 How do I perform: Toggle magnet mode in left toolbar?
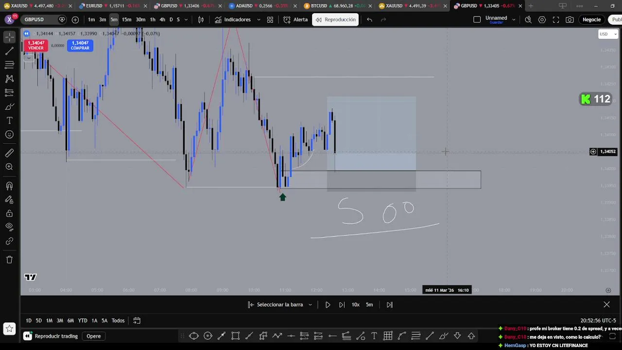[x=9, y=186]
